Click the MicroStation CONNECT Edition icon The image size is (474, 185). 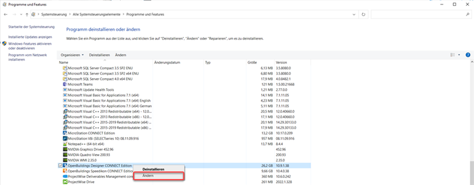(x=65, y=133)
